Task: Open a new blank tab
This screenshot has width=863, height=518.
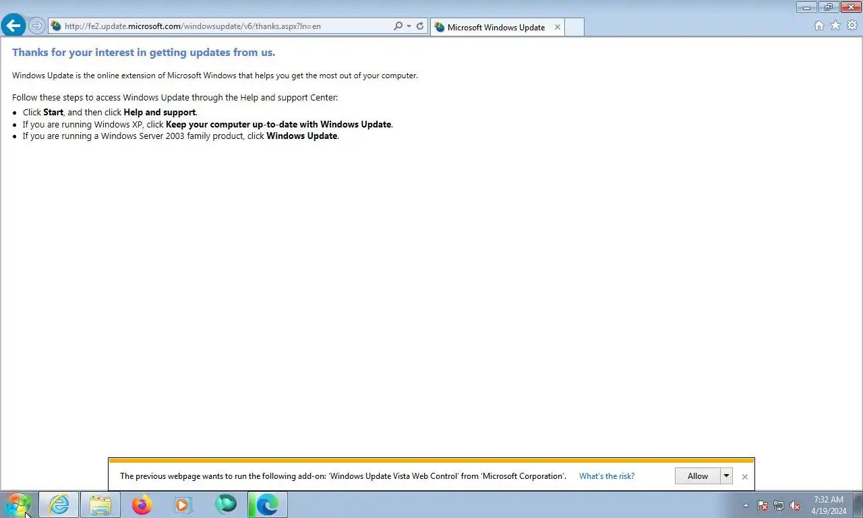Action: (x=574, y=27)
